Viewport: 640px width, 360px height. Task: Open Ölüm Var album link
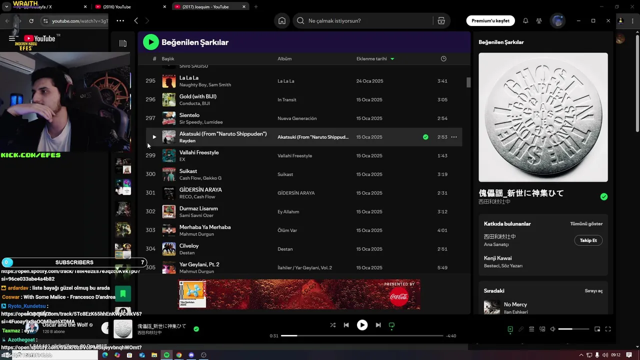(x=287, y=230)
